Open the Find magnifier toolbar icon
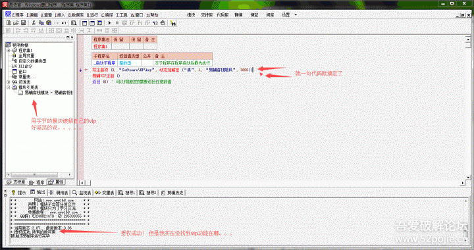474x250 pixels. 74,23
